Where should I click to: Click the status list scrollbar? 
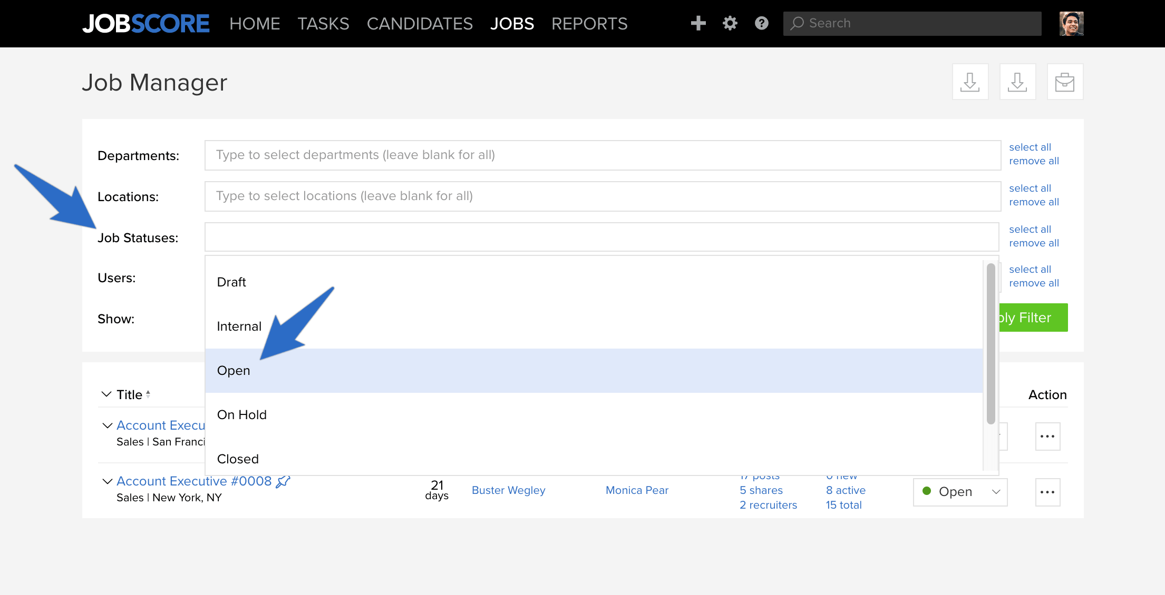(x=991, y=343)
